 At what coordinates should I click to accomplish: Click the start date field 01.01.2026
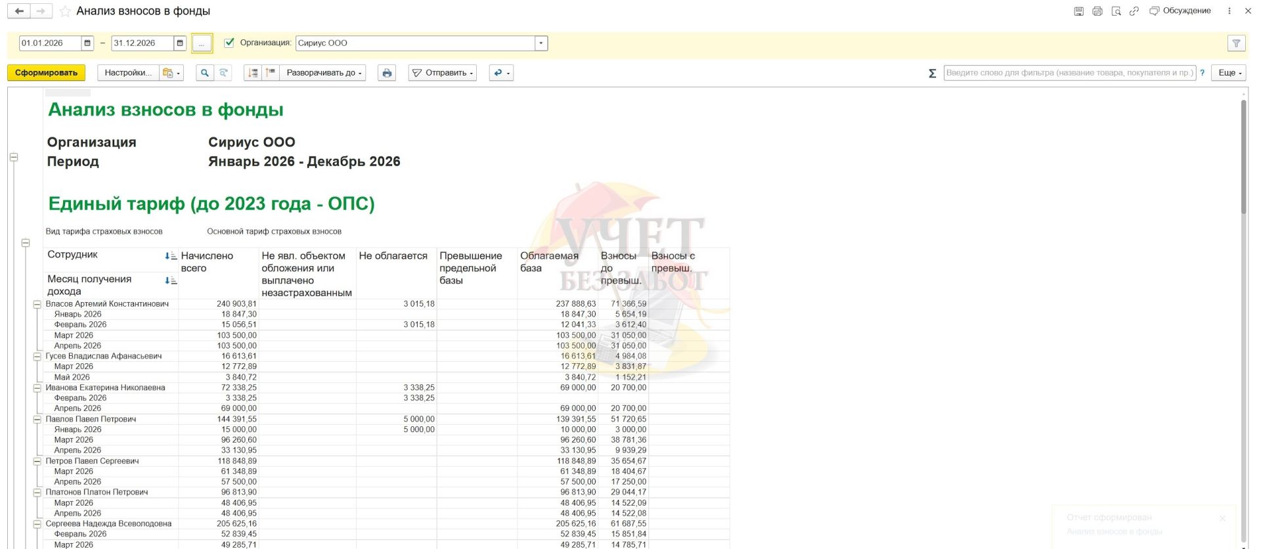(50, 43)
